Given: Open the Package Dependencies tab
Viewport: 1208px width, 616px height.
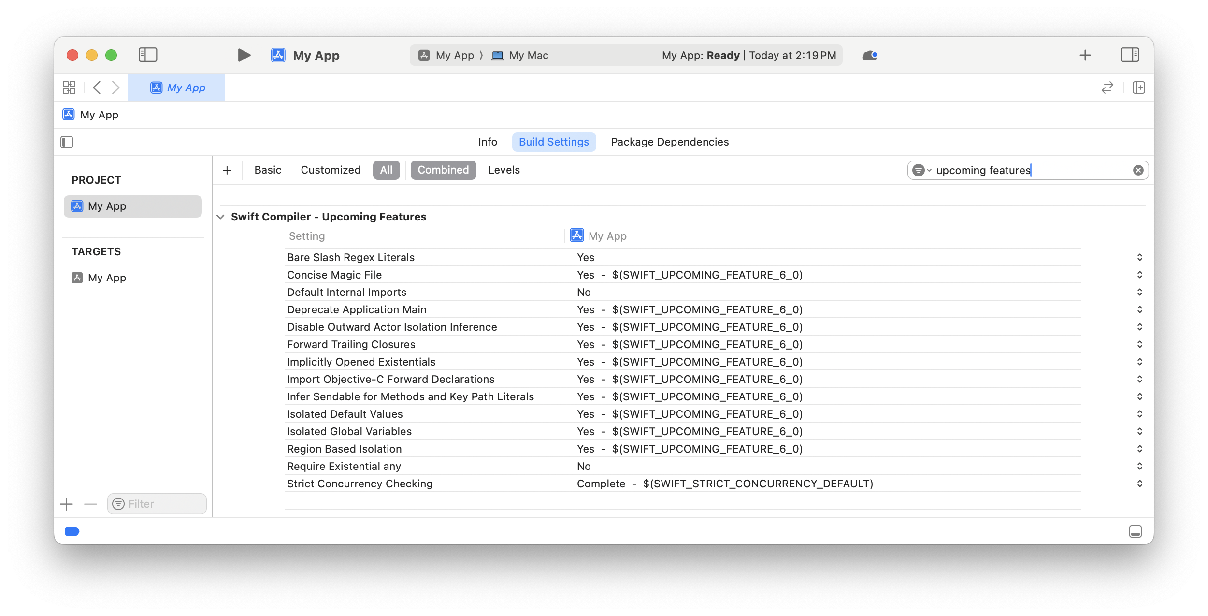Looking at the screenshot, I should pyautogui.click(x=669, y=142).
